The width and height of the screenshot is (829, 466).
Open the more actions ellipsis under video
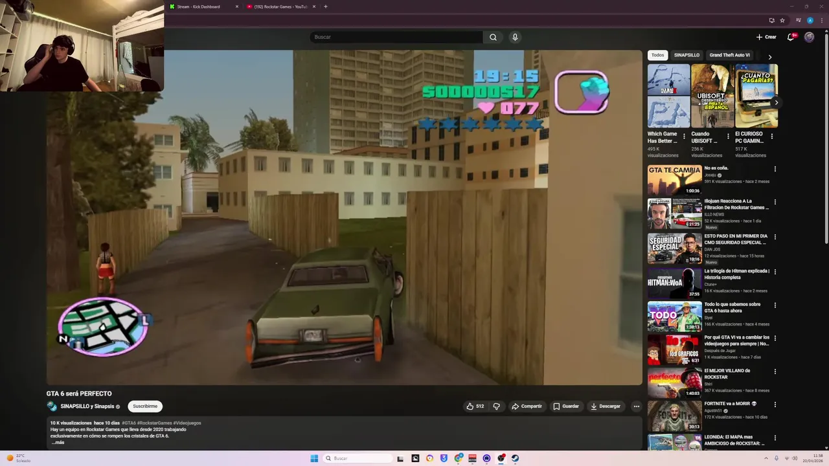coord(636,406)
